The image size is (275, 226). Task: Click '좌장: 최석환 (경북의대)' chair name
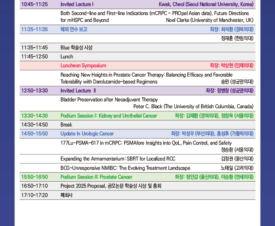pyautogui.click(x=232, y=29)
